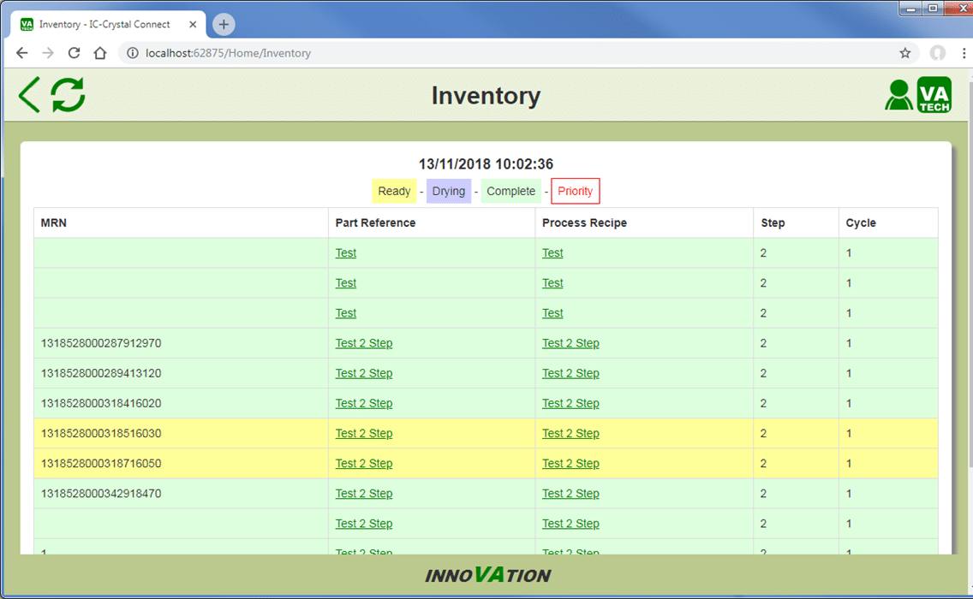Open a new browser tab
Viewport: 973px width, 599px height.
224,25
